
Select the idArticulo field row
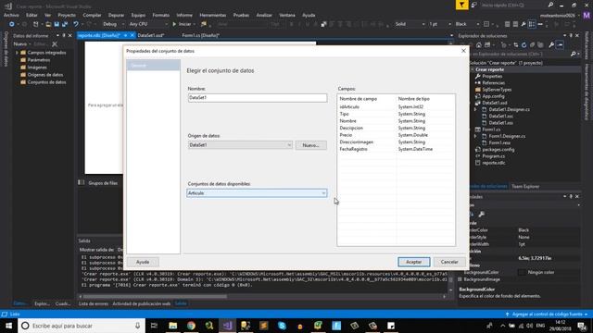click(x=396, y=107)
